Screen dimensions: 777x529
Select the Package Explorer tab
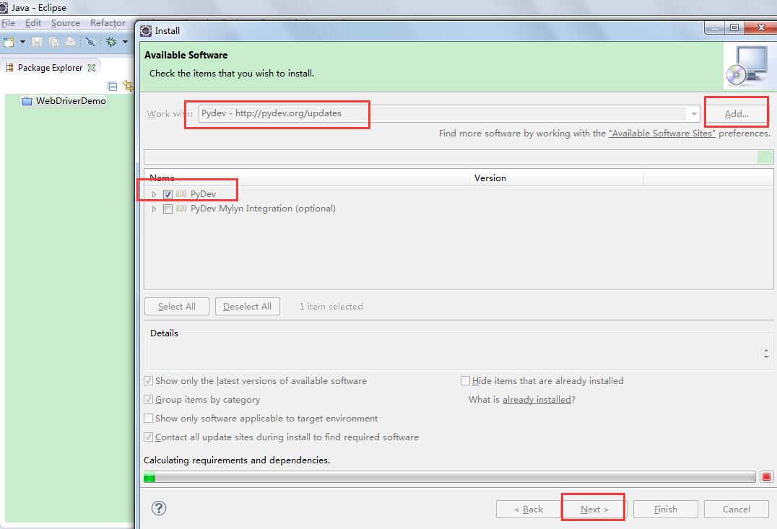(x=50, y=67)
